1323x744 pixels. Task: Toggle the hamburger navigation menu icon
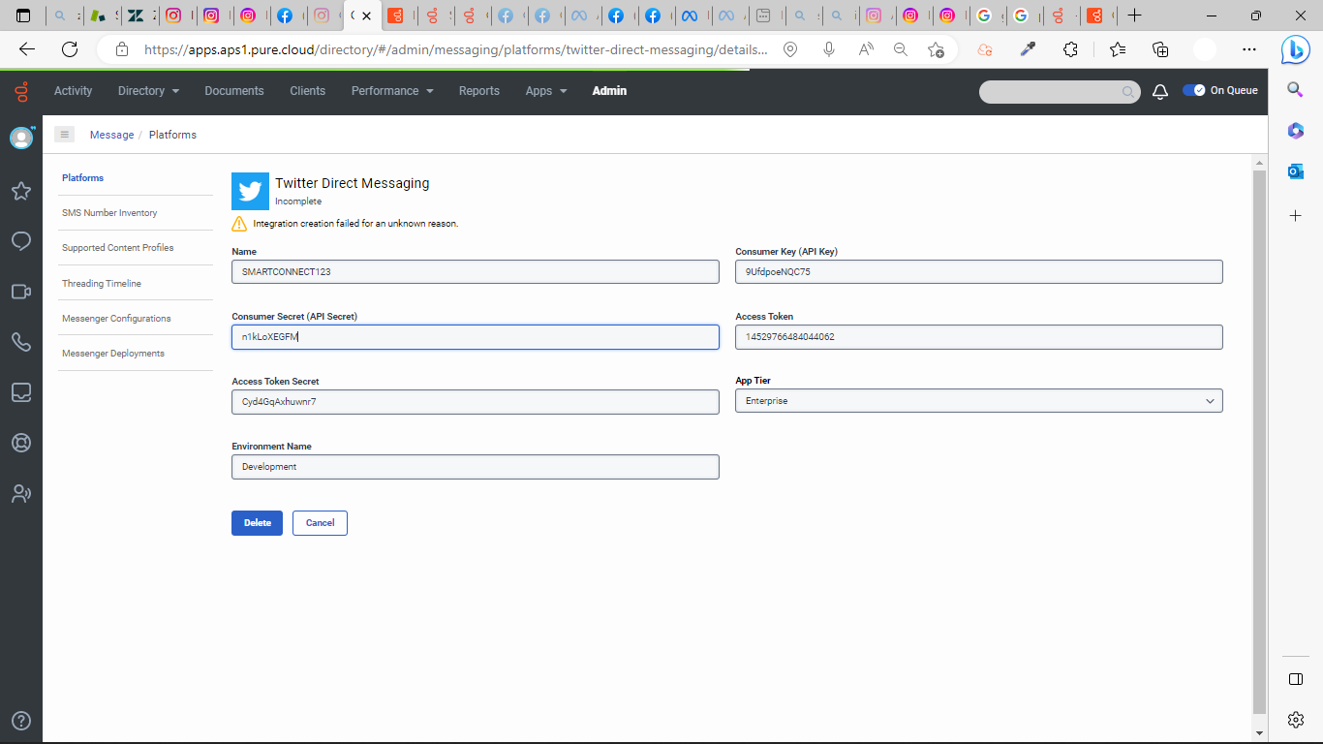[x=65, y=135]
